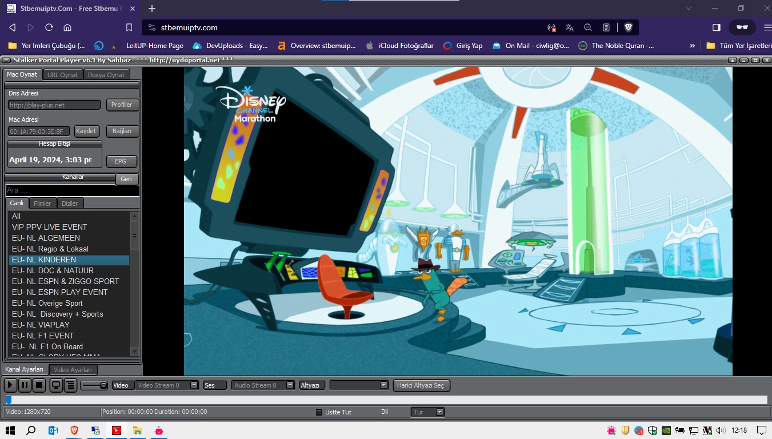Image resolution: width=772 pixels, height=439 pixels.
Task: Click the bookmark page icon
Action: pos(129,27)
